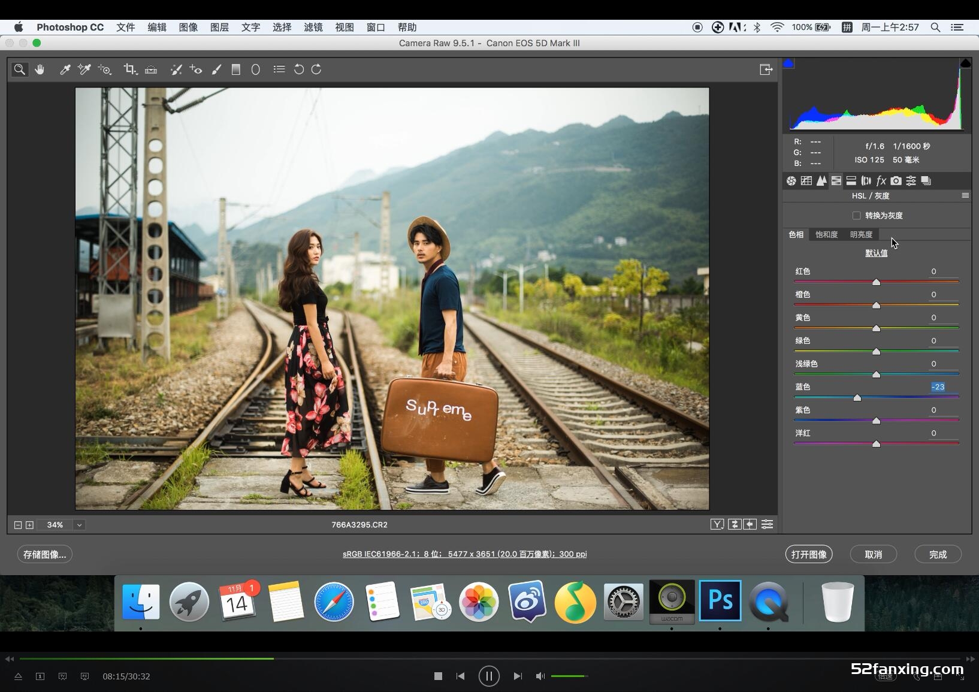Enable the 转换为灰度 checkbox
979x692 pixels.
(856, 216)
